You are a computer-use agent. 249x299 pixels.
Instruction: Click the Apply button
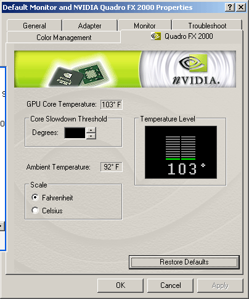pos(220,285)
